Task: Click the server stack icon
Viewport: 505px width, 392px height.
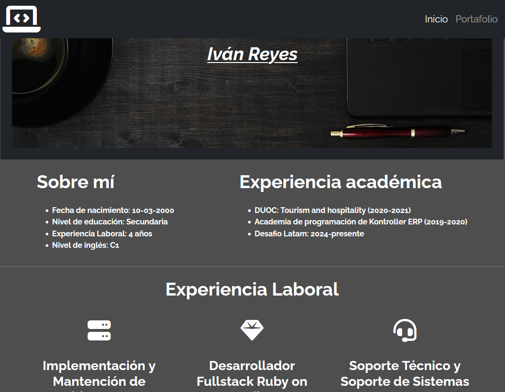Action: (x=99, y=330)
